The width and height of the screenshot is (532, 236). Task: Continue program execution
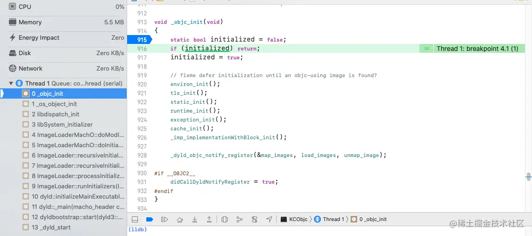coord(165,219)
